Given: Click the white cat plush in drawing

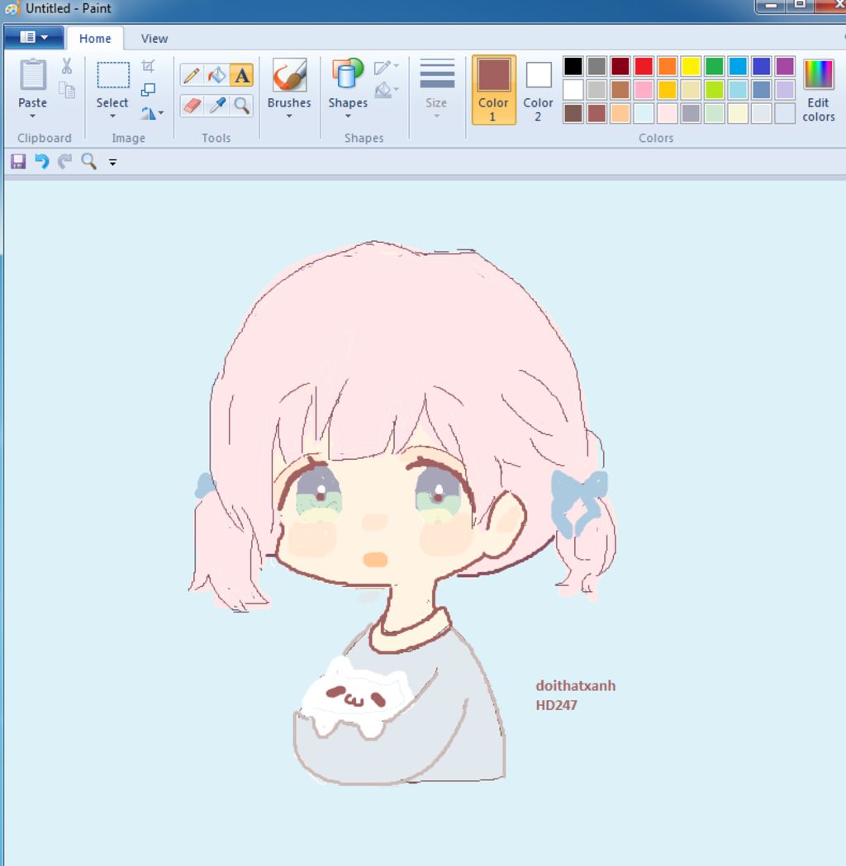Looking at the screenshot, I should pyautogui.click(x=358, y=696).
